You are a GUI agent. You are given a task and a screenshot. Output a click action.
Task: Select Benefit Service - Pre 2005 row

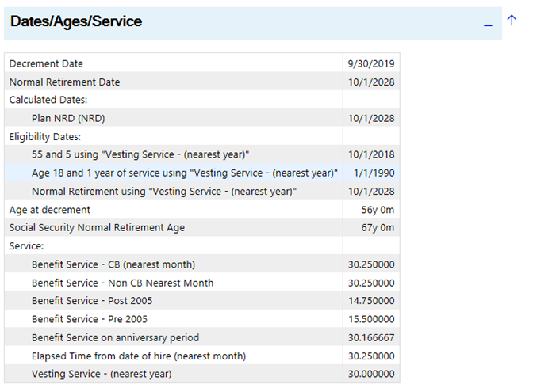coord(202,319)
